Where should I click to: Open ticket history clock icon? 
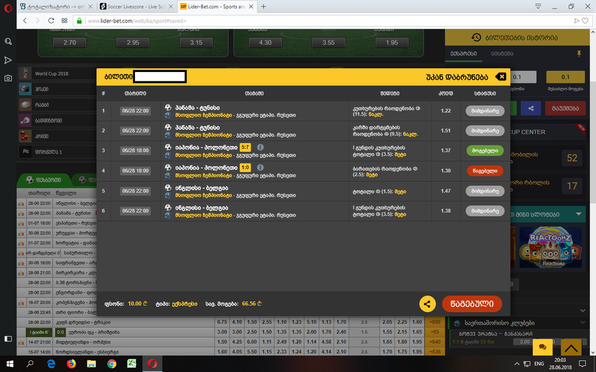click(x=476, y=37)
